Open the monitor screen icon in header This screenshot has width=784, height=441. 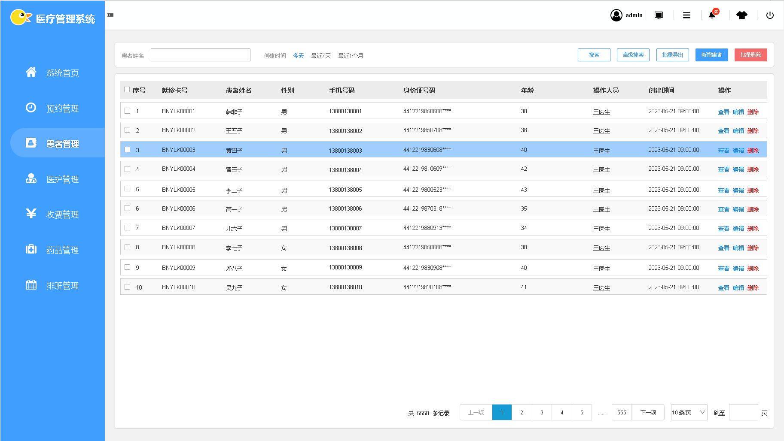click(x=658, y=15)
